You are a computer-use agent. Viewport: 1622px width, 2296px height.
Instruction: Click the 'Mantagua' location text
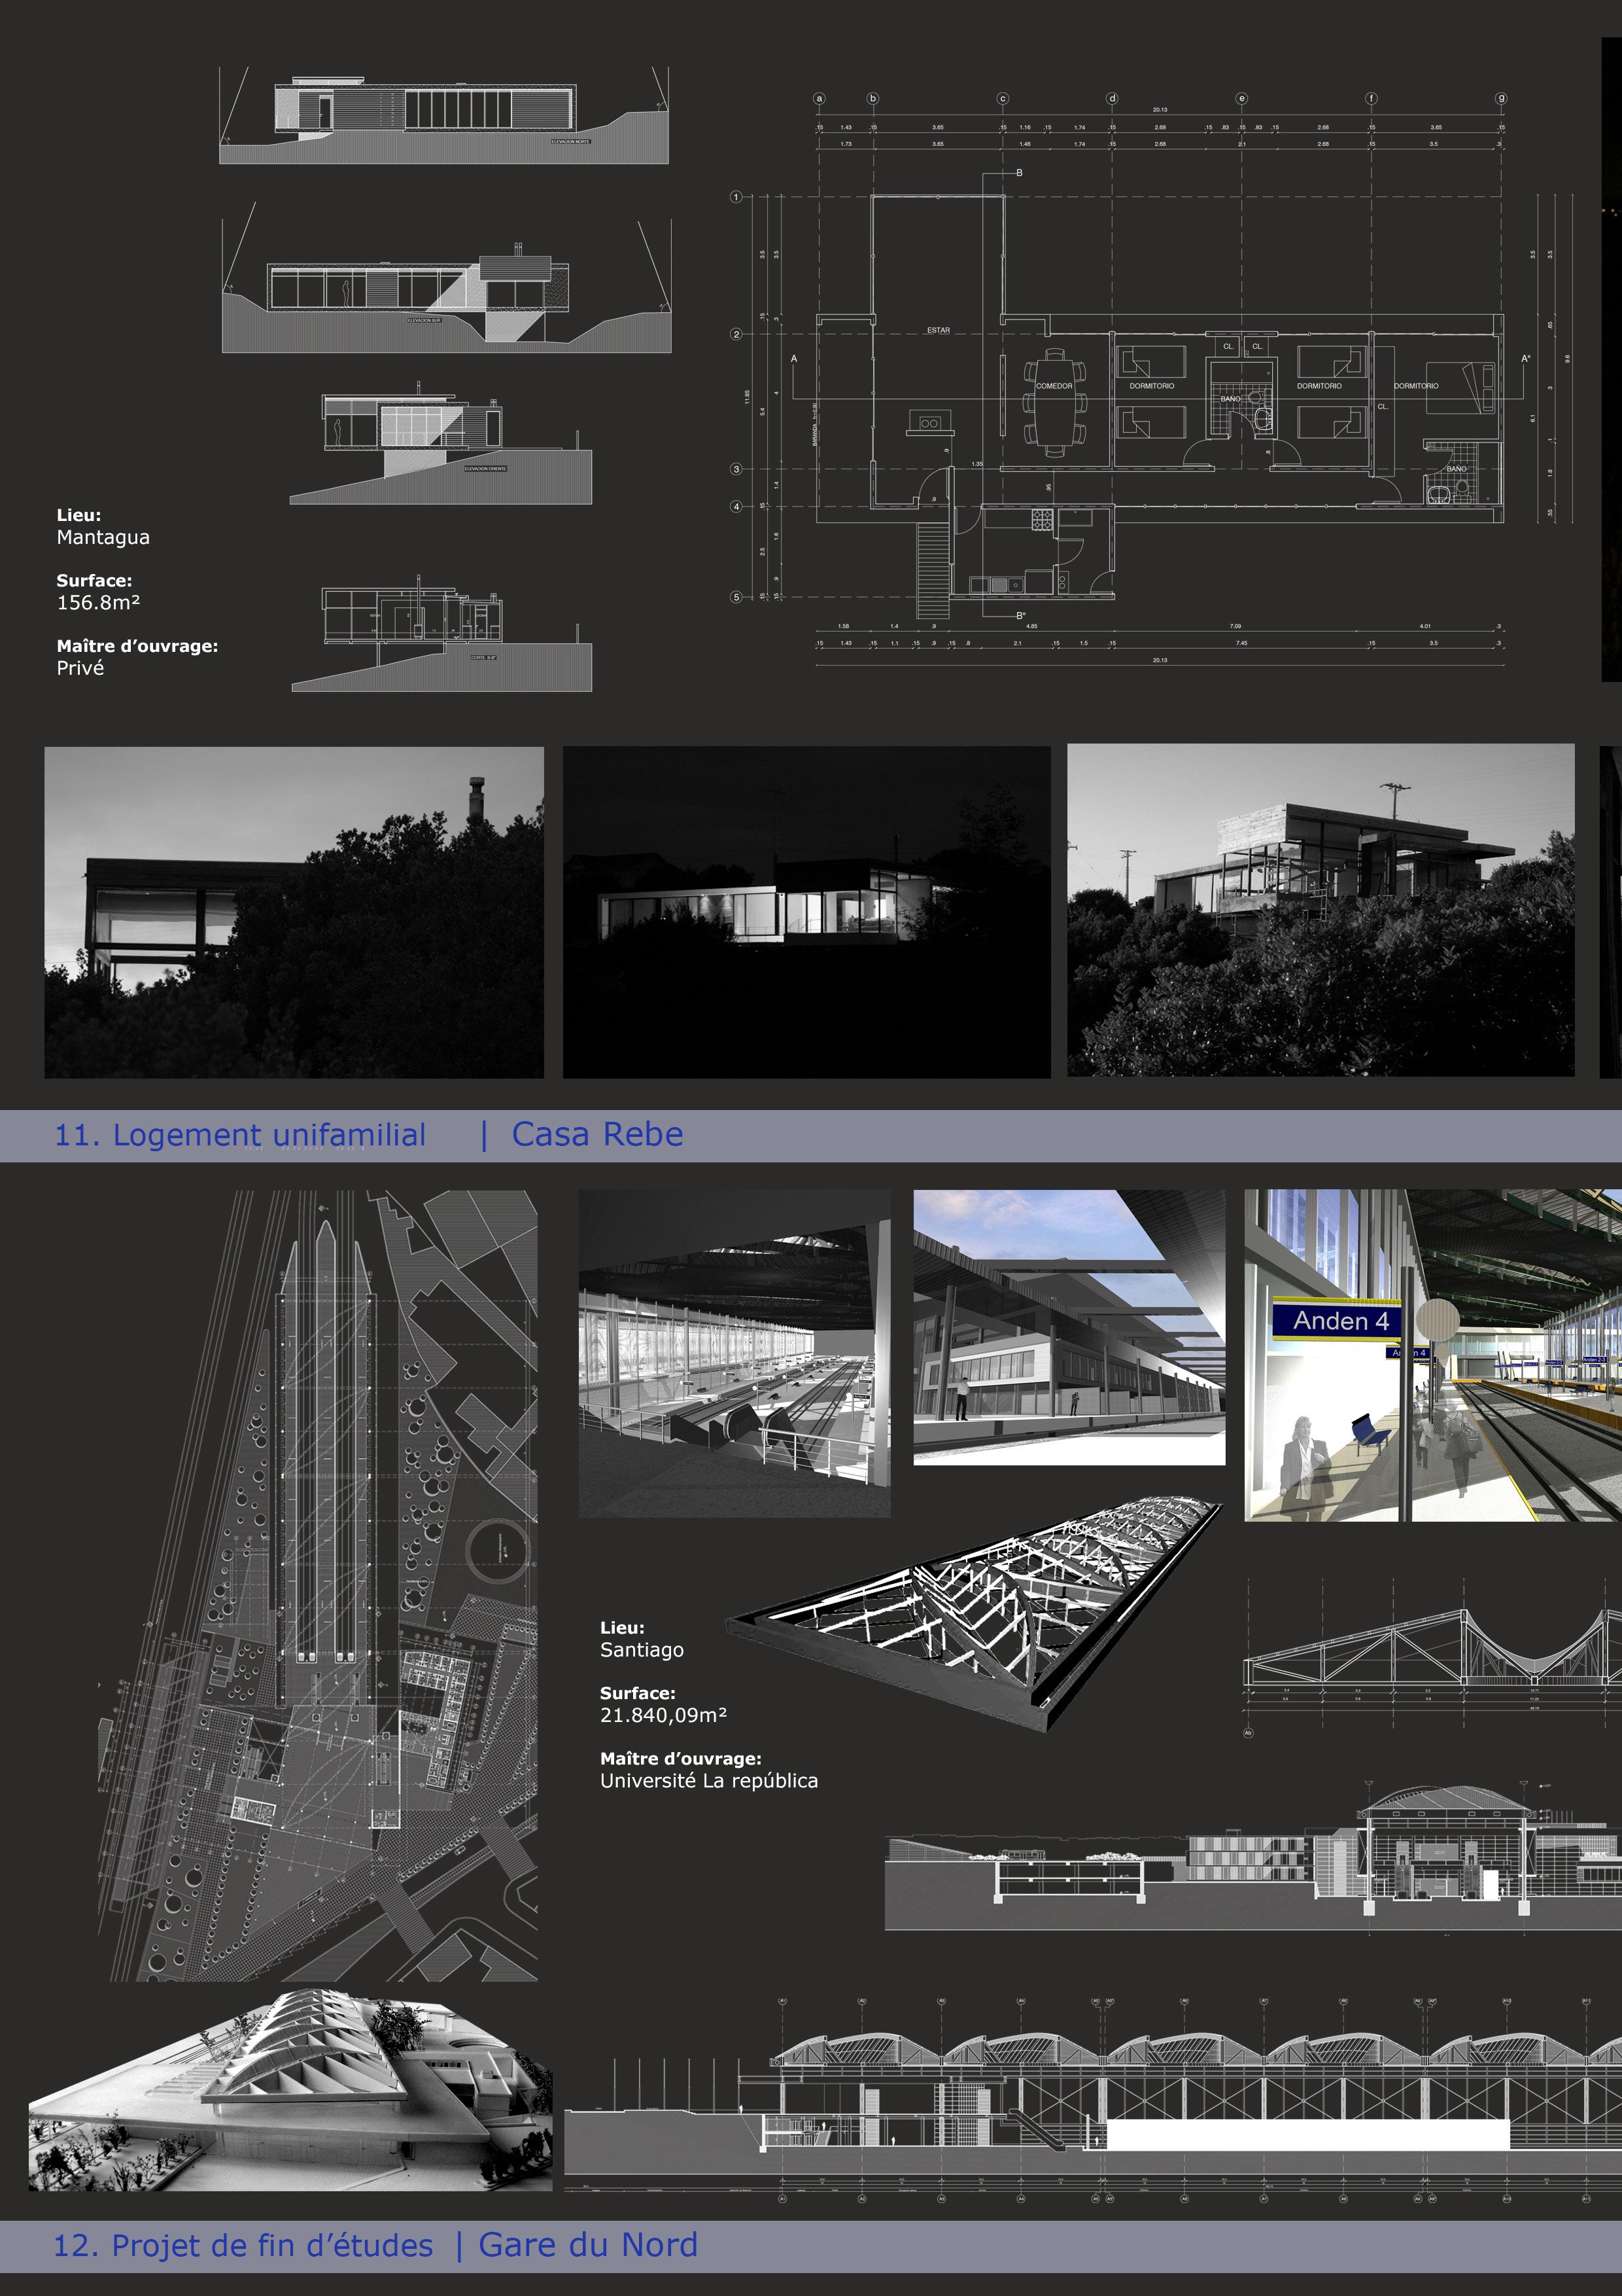click(x=103, y=537)
